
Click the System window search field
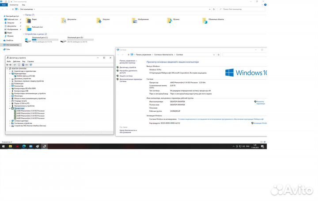coord(244,55)
